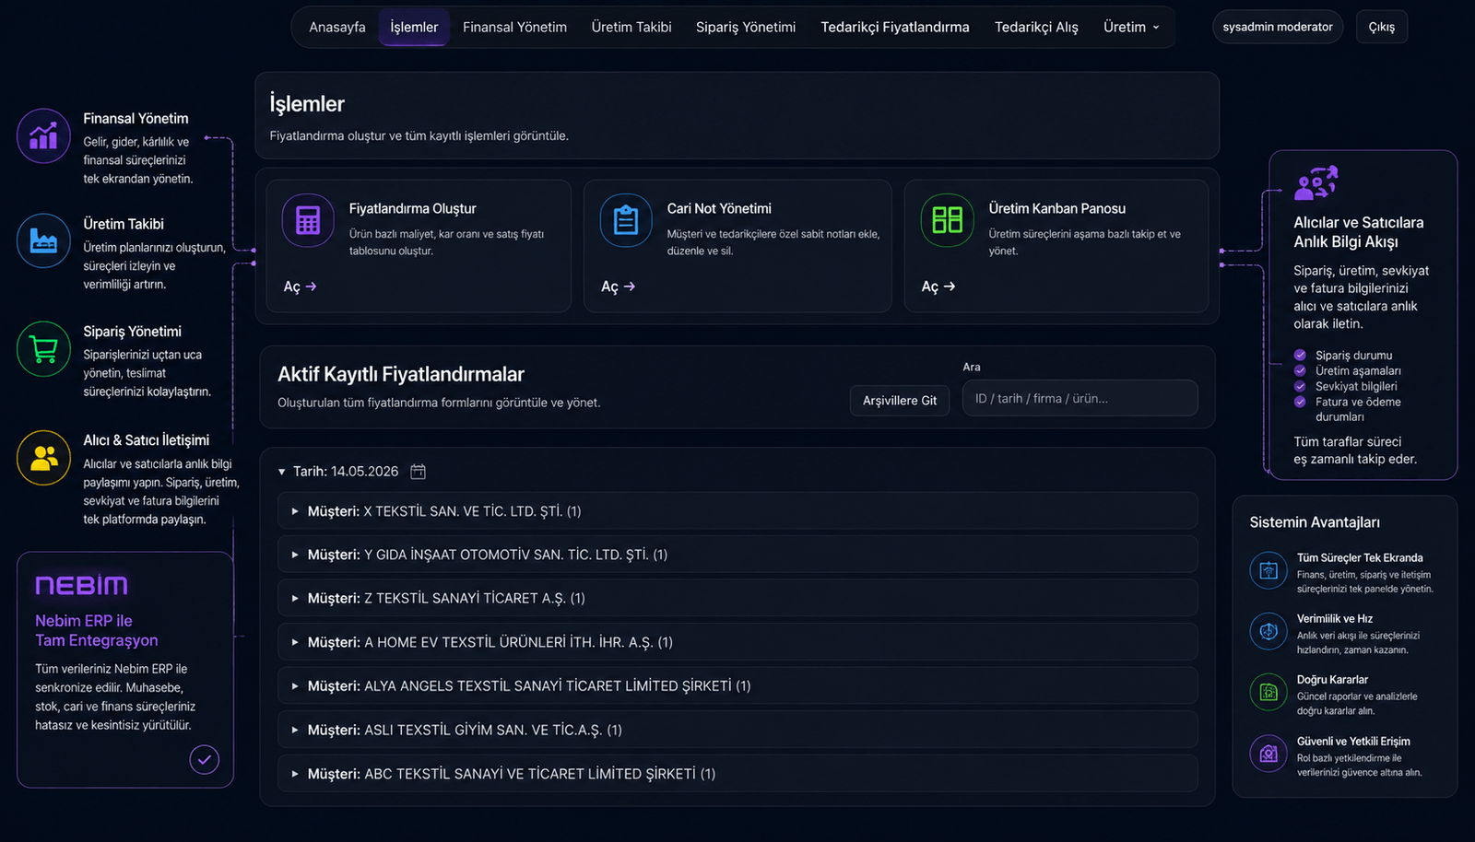The width and height of the screenshot is (1475, 842).
Task: Click the Finansal Yönetim chart icon
Action: [x=43, y=136]
